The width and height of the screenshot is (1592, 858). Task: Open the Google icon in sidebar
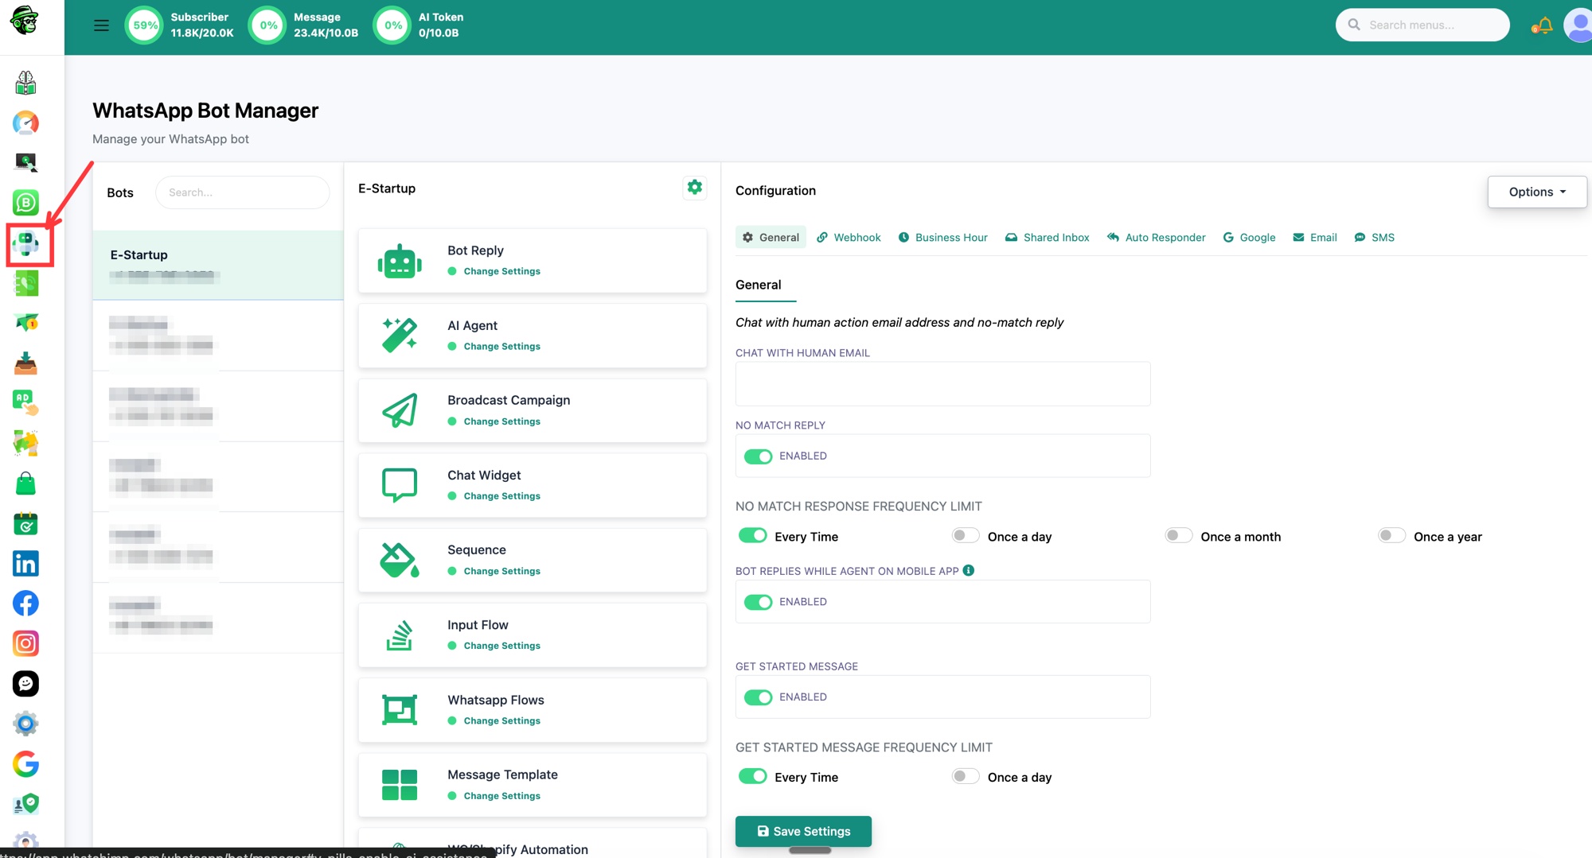click(25, 764)
